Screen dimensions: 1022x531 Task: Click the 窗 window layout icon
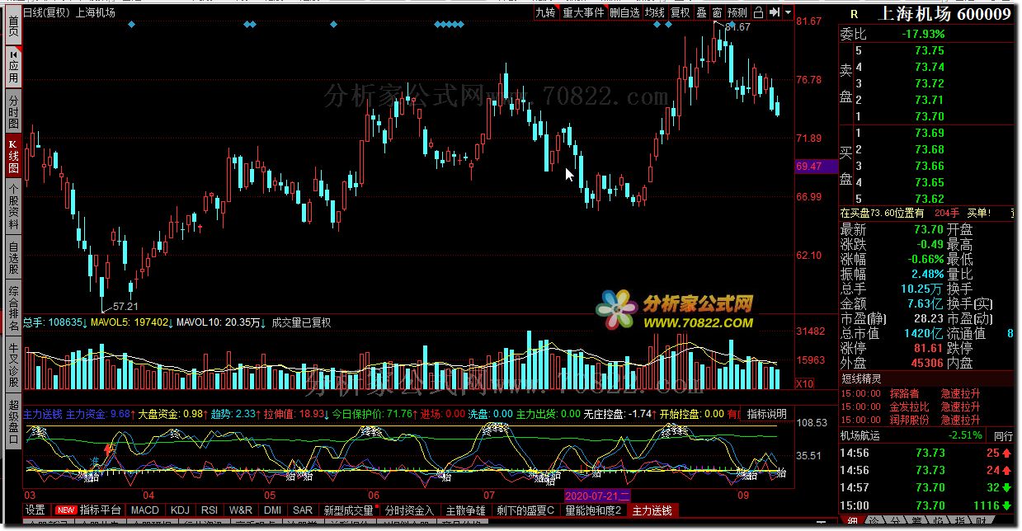pyautogui.click(x=718, y=12)
